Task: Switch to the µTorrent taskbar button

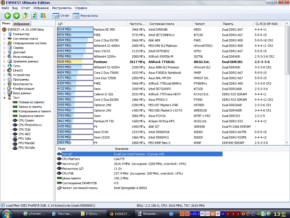Action: click(35, 214)
